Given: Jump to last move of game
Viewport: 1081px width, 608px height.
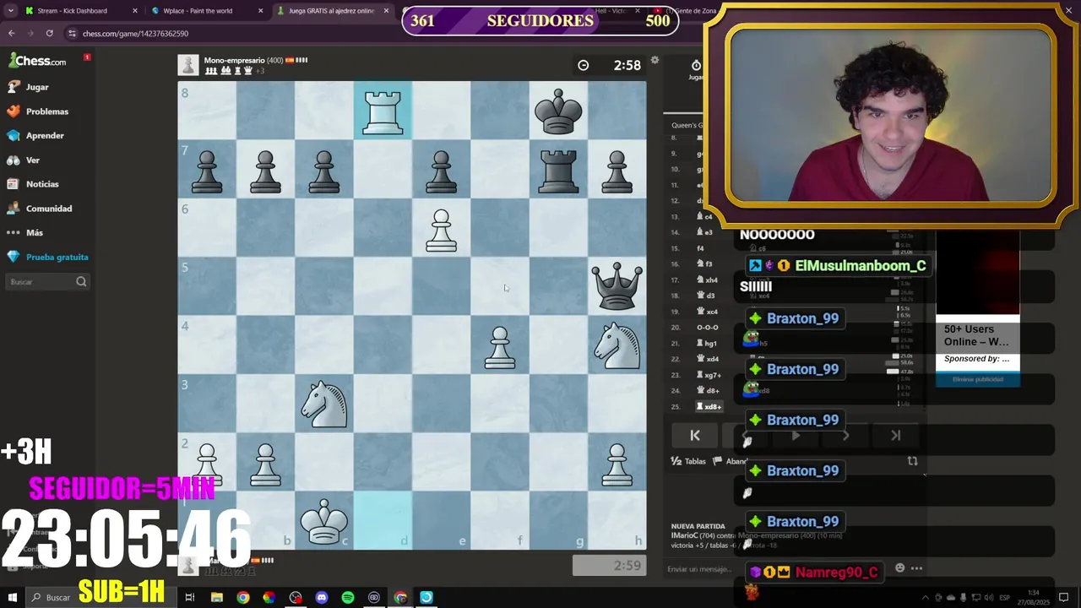Looking at the screenshot, I should pos(895,436).
